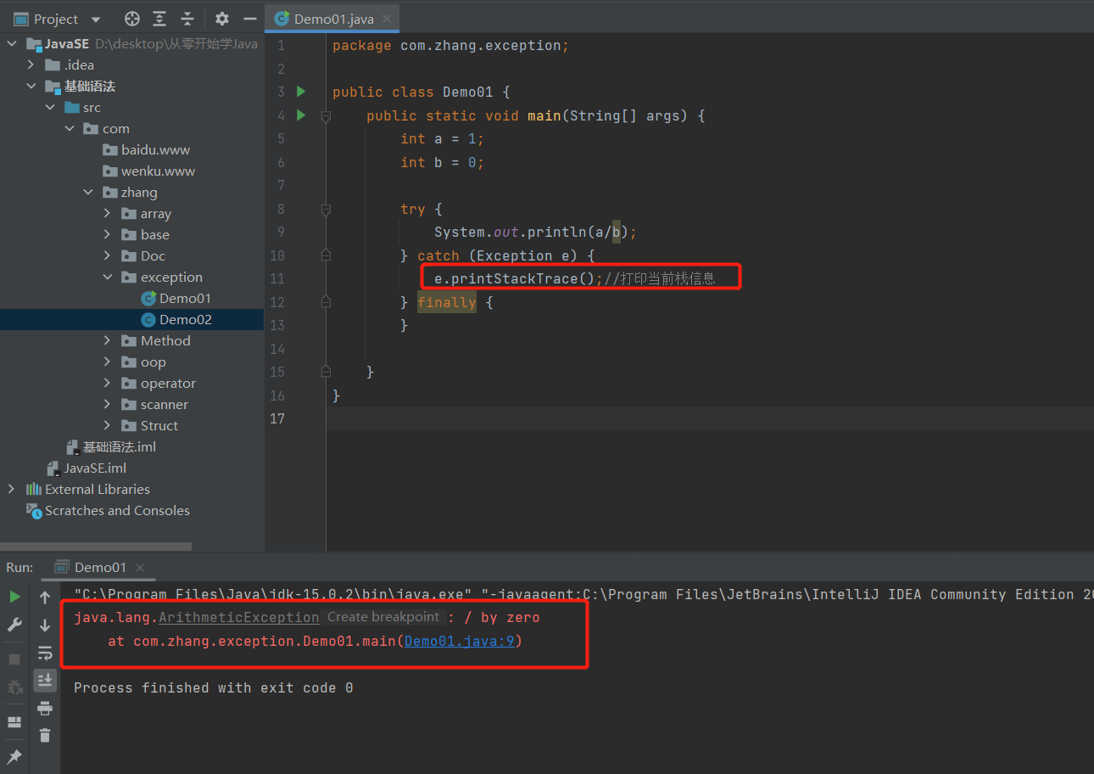Click the ArithmeticException link in console
This screenshot has width=1094, height=774.
tap(239, 617)
